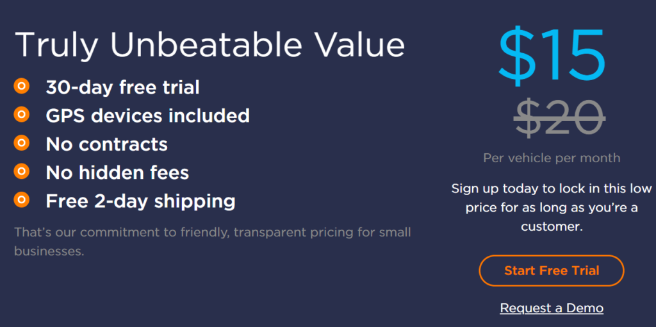Click the Sign up today paragraph

coord(552,207)
